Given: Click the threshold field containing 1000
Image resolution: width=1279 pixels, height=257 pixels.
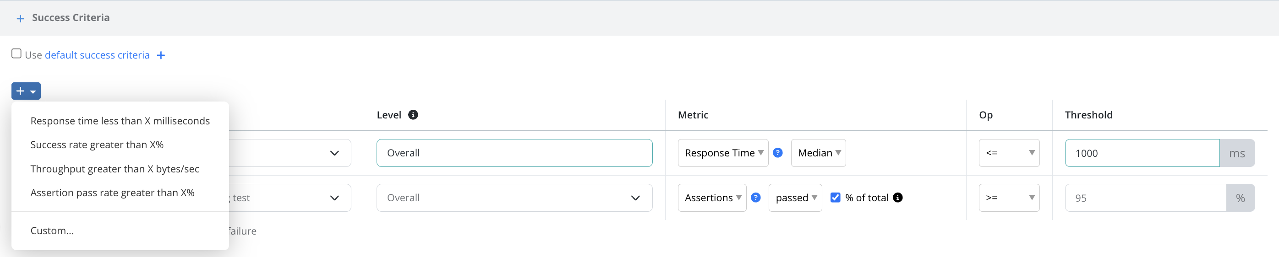Looking at the screenshot, I should pos(1142,153).
